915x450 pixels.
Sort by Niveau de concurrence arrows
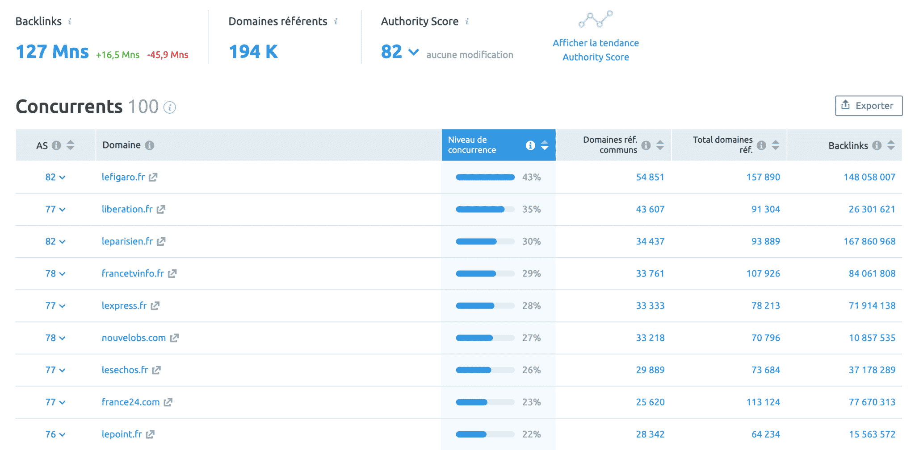(x=545, y=145)
